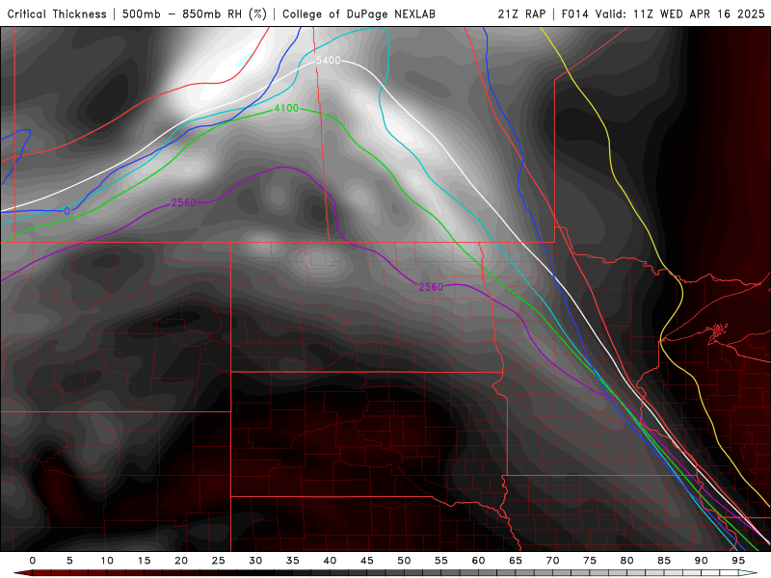Click the '25' color bar tick label

pyautogui.click(x=219, y=561)
